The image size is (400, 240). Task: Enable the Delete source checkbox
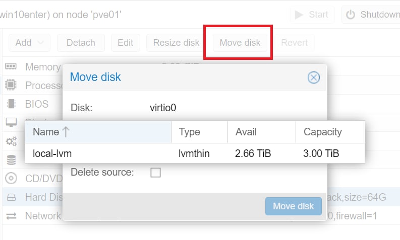(156, 173)
